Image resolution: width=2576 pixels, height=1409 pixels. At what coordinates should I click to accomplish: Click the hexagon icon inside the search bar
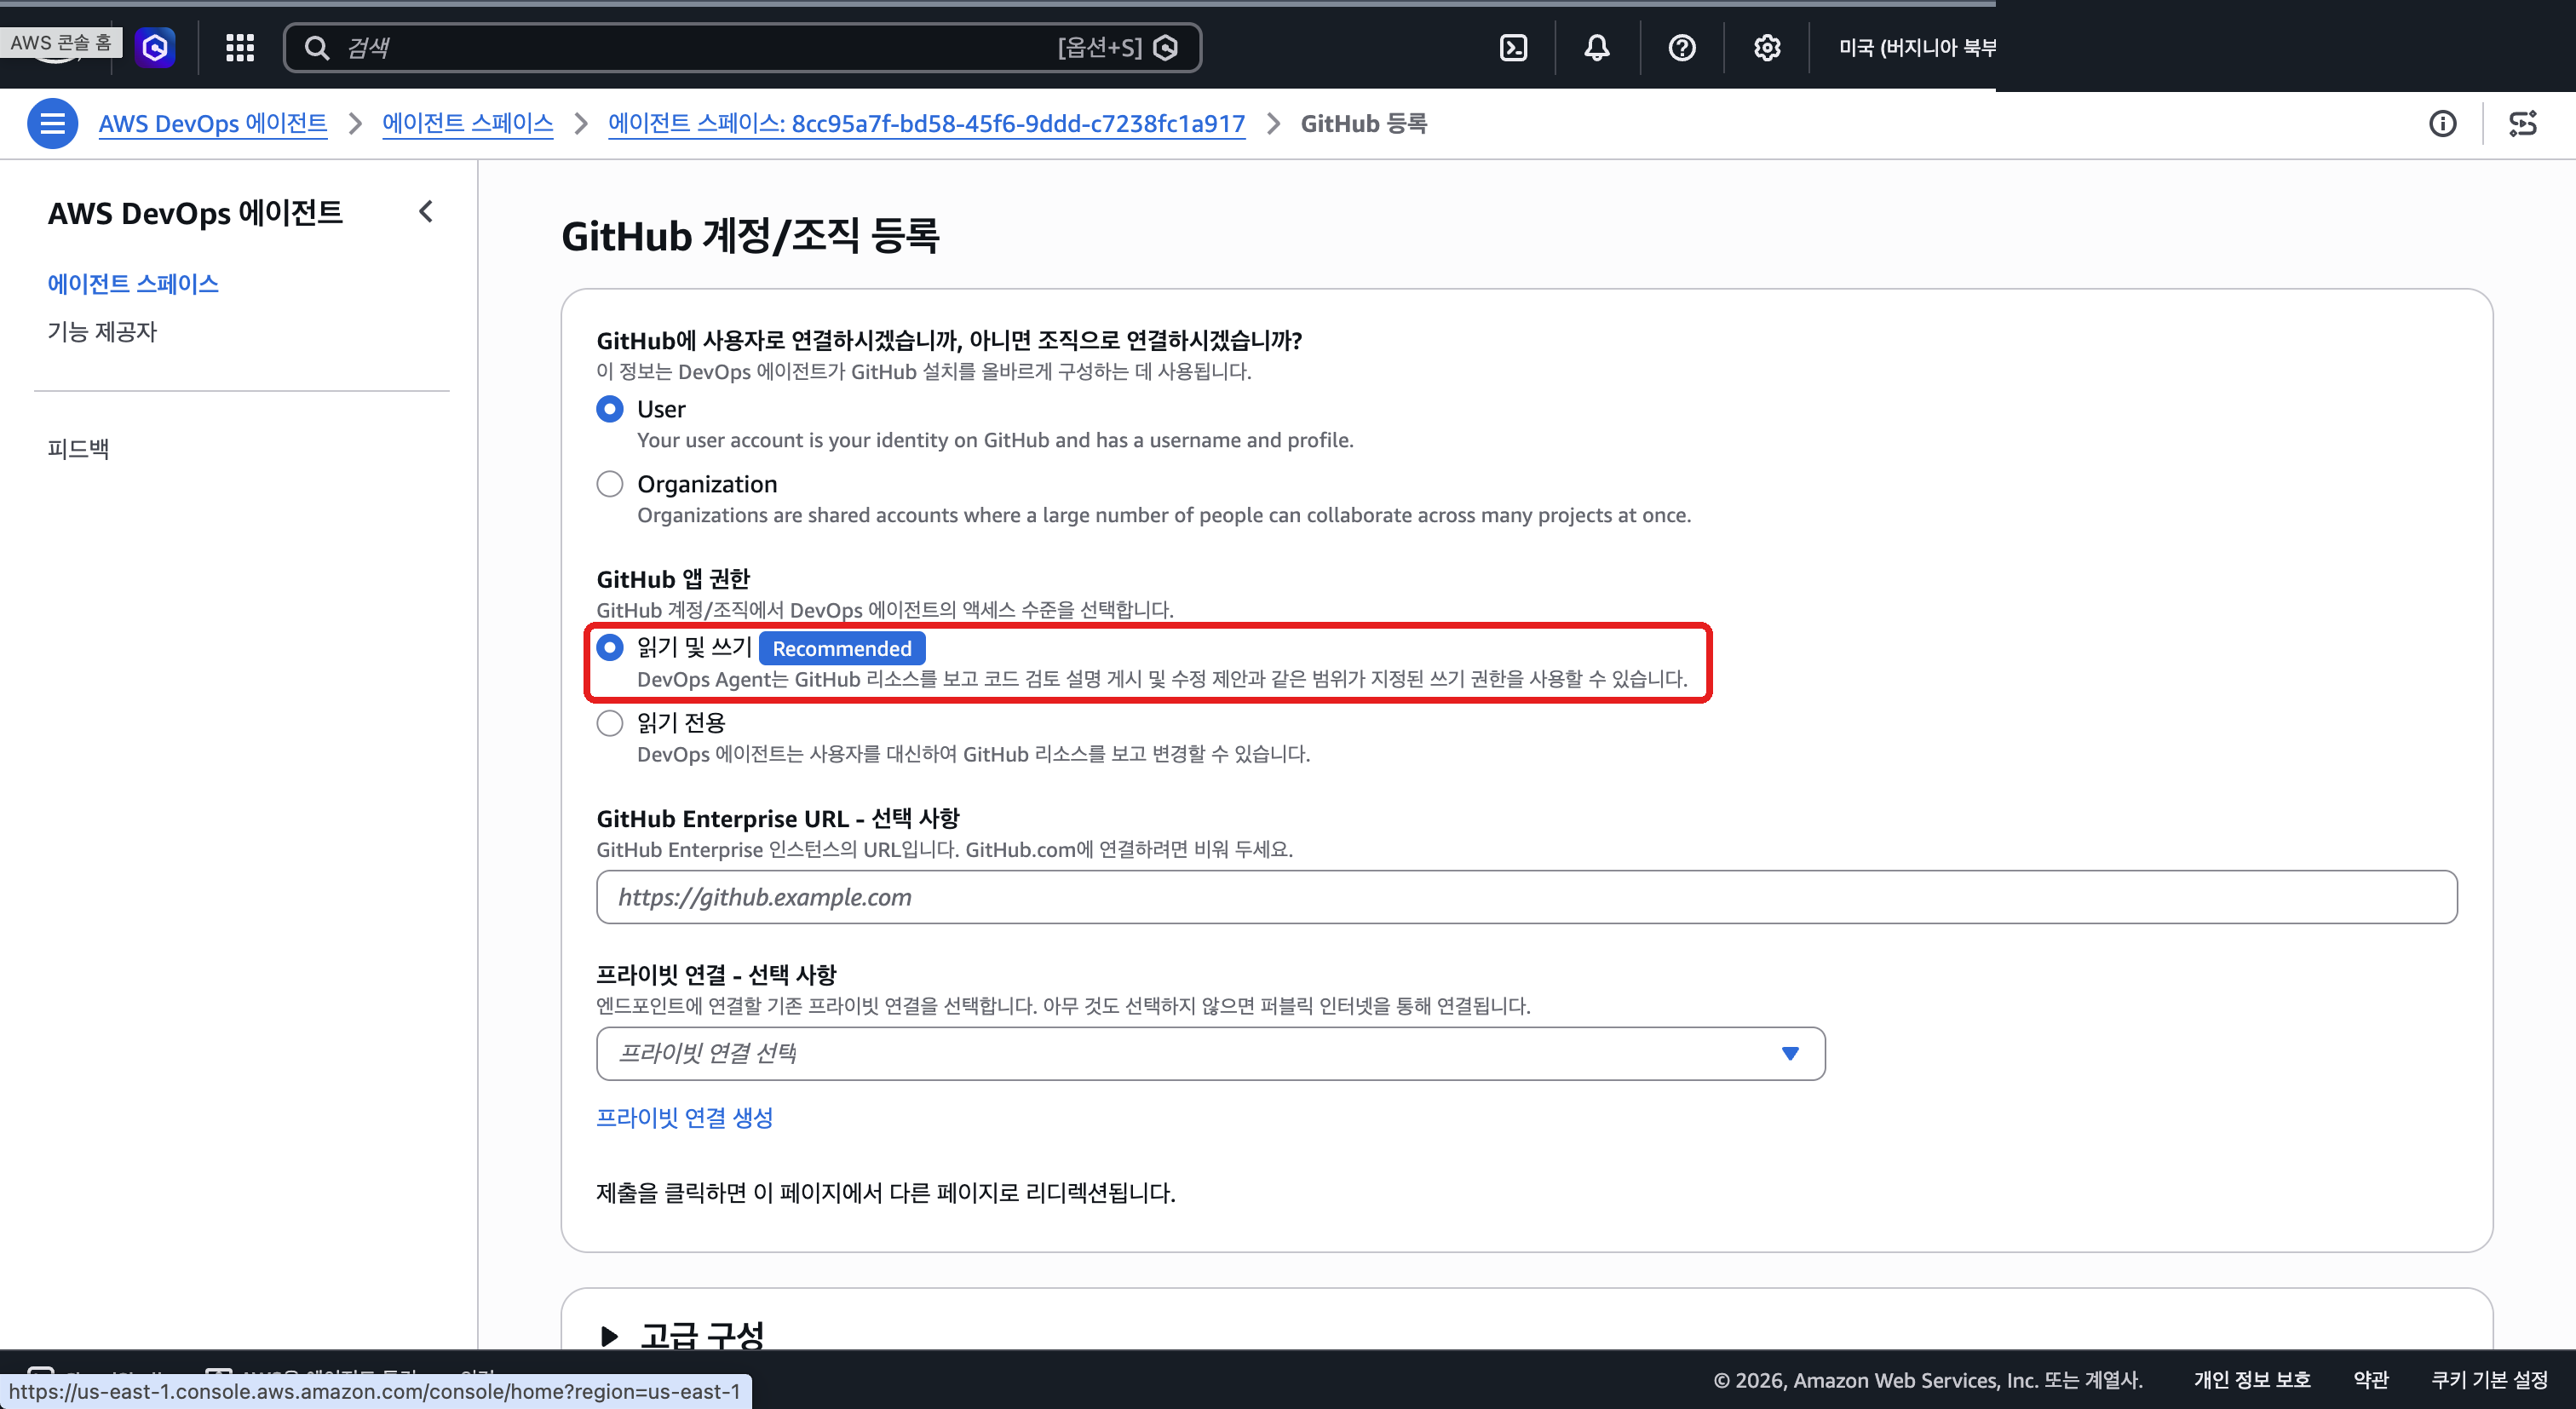[x=1166, y=48]
